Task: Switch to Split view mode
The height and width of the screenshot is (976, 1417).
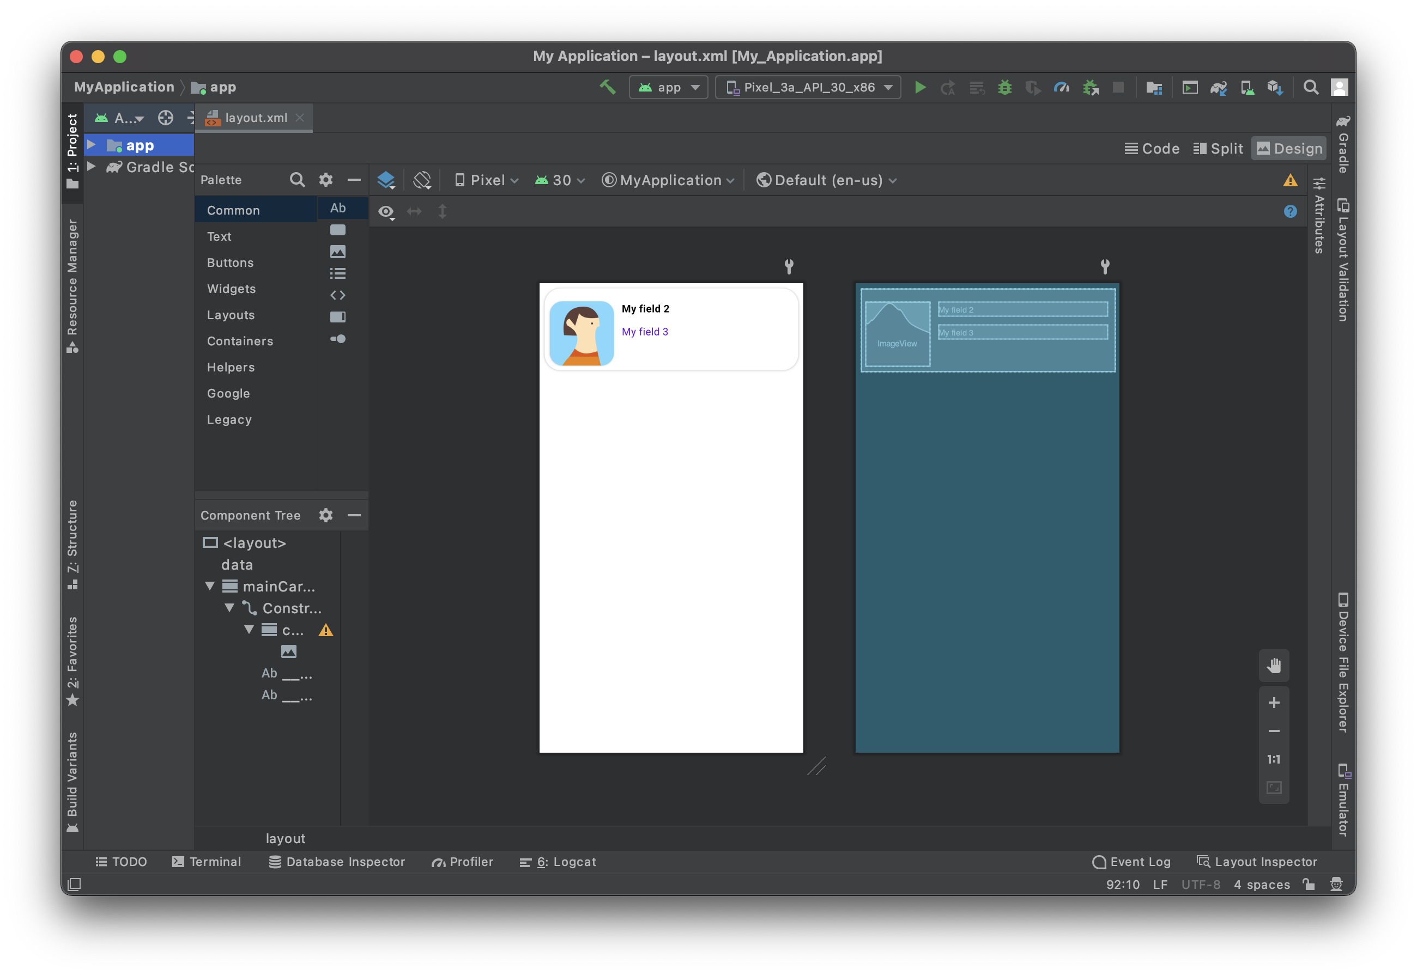Action: pos(1218,149)
